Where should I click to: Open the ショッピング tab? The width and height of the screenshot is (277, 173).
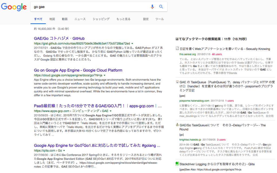pos(101,19)
